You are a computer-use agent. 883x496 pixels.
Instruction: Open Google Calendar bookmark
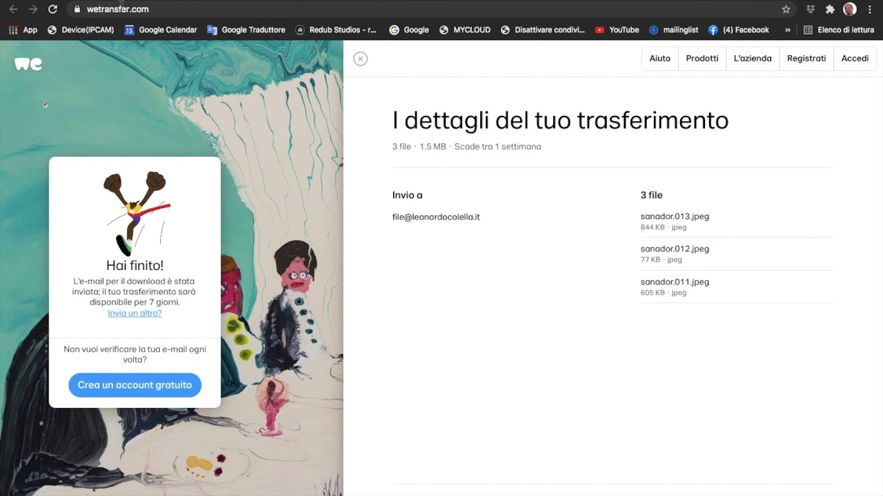(161, 30)
